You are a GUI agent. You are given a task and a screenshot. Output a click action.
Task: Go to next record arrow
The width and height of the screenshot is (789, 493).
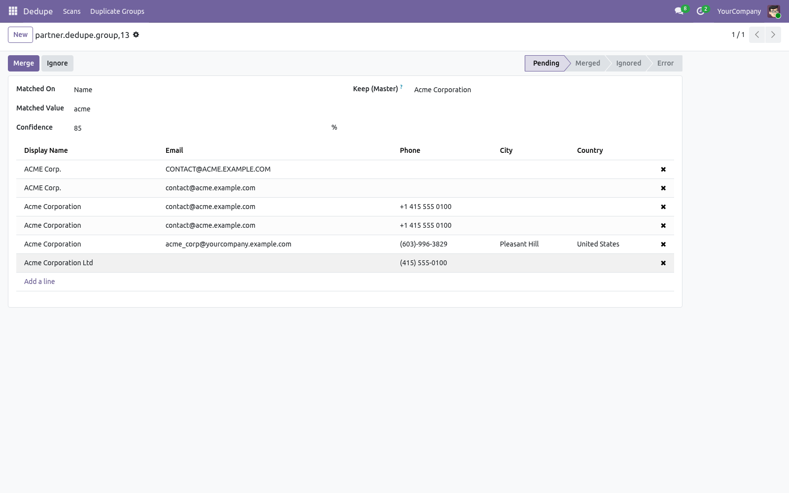pos(773,35)
